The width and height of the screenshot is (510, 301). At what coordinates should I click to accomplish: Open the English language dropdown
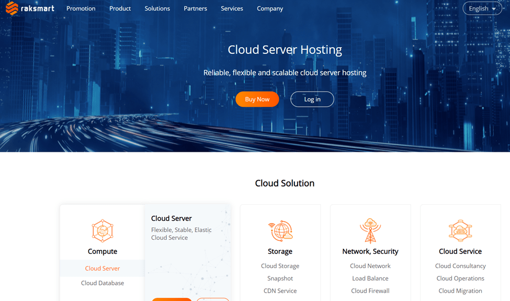(x=482, y=8)
